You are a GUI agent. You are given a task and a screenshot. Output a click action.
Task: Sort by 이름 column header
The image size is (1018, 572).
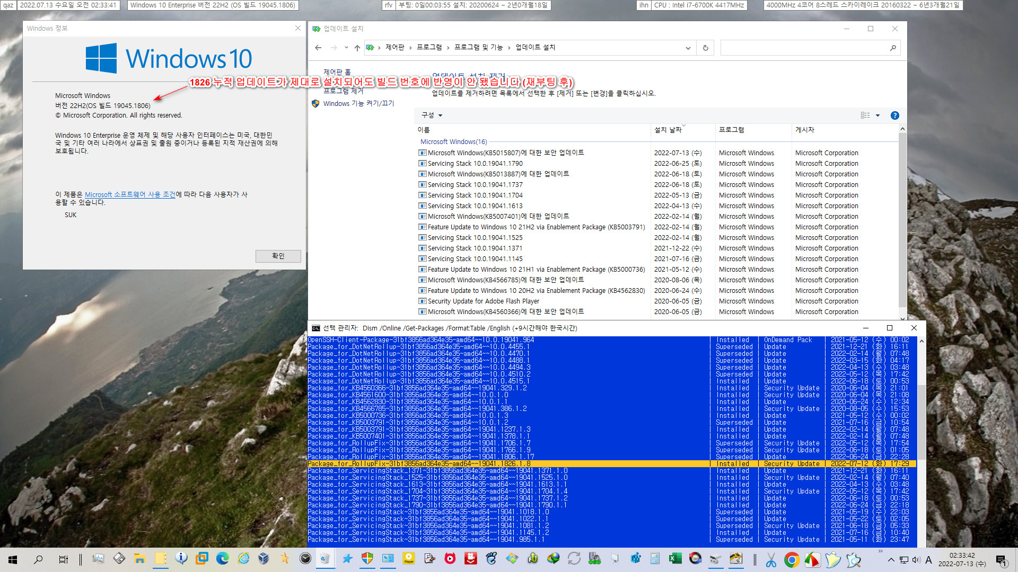tap(533, 130)
